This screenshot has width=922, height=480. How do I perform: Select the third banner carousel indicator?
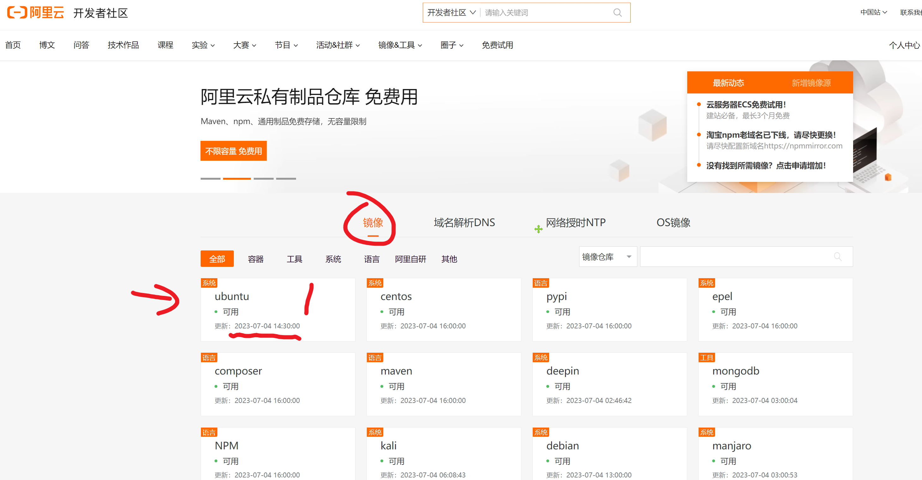pos(264,178)
